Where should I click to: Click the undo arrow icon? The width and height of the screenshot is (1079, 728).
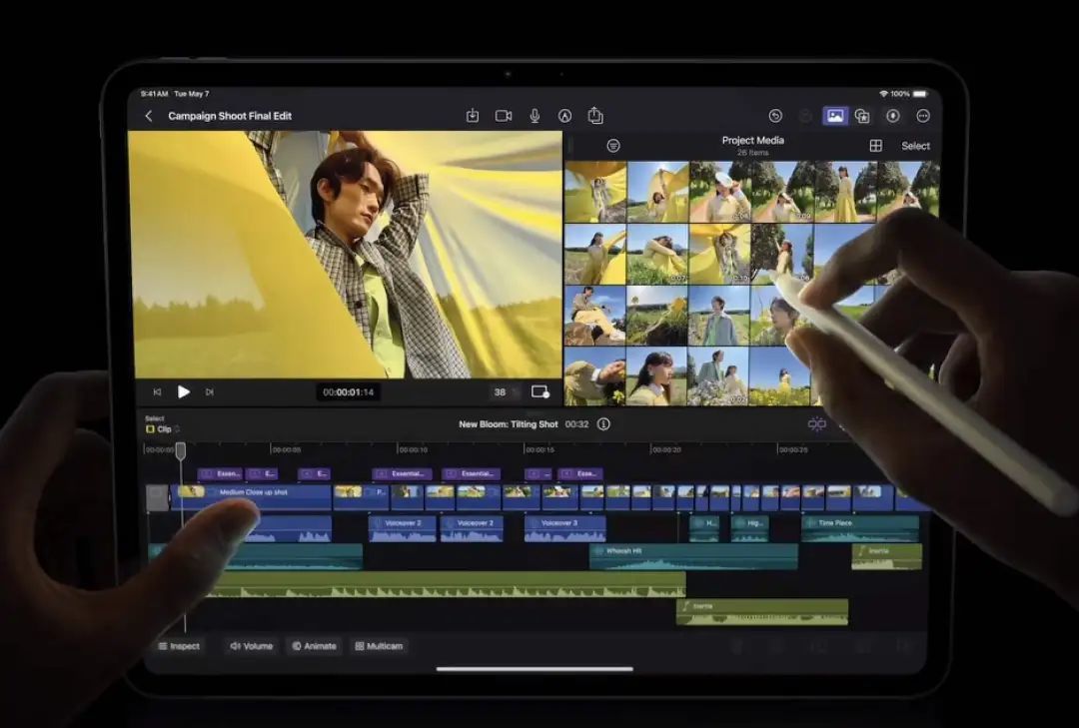[775, 116]
